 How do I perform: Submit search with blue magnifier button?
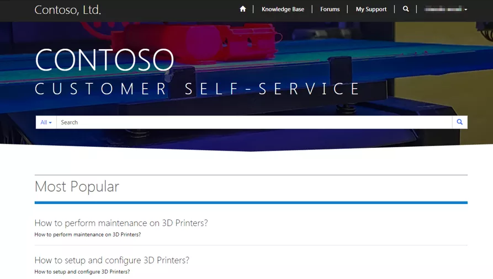coord(460,122)
